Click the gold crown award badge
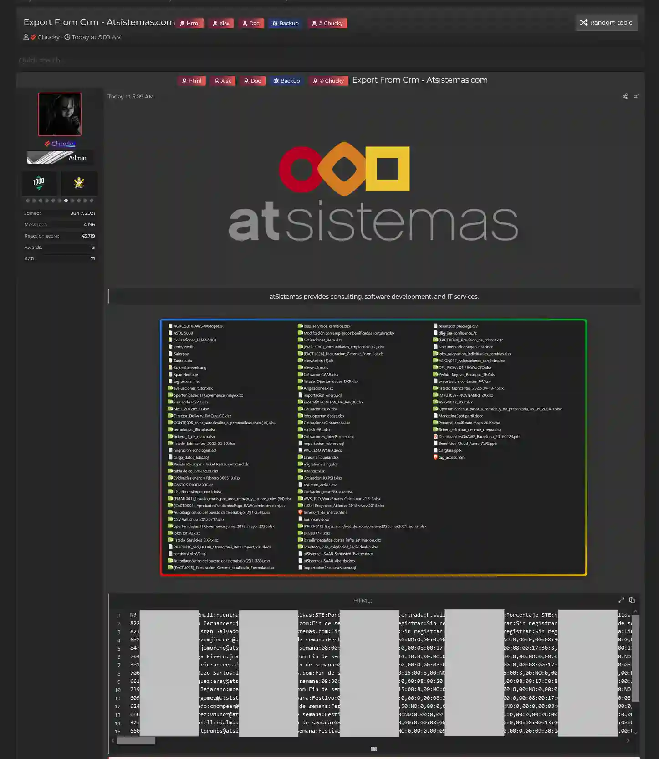The width and height of the screenshot is (659, 759). [x=79, y=183]
